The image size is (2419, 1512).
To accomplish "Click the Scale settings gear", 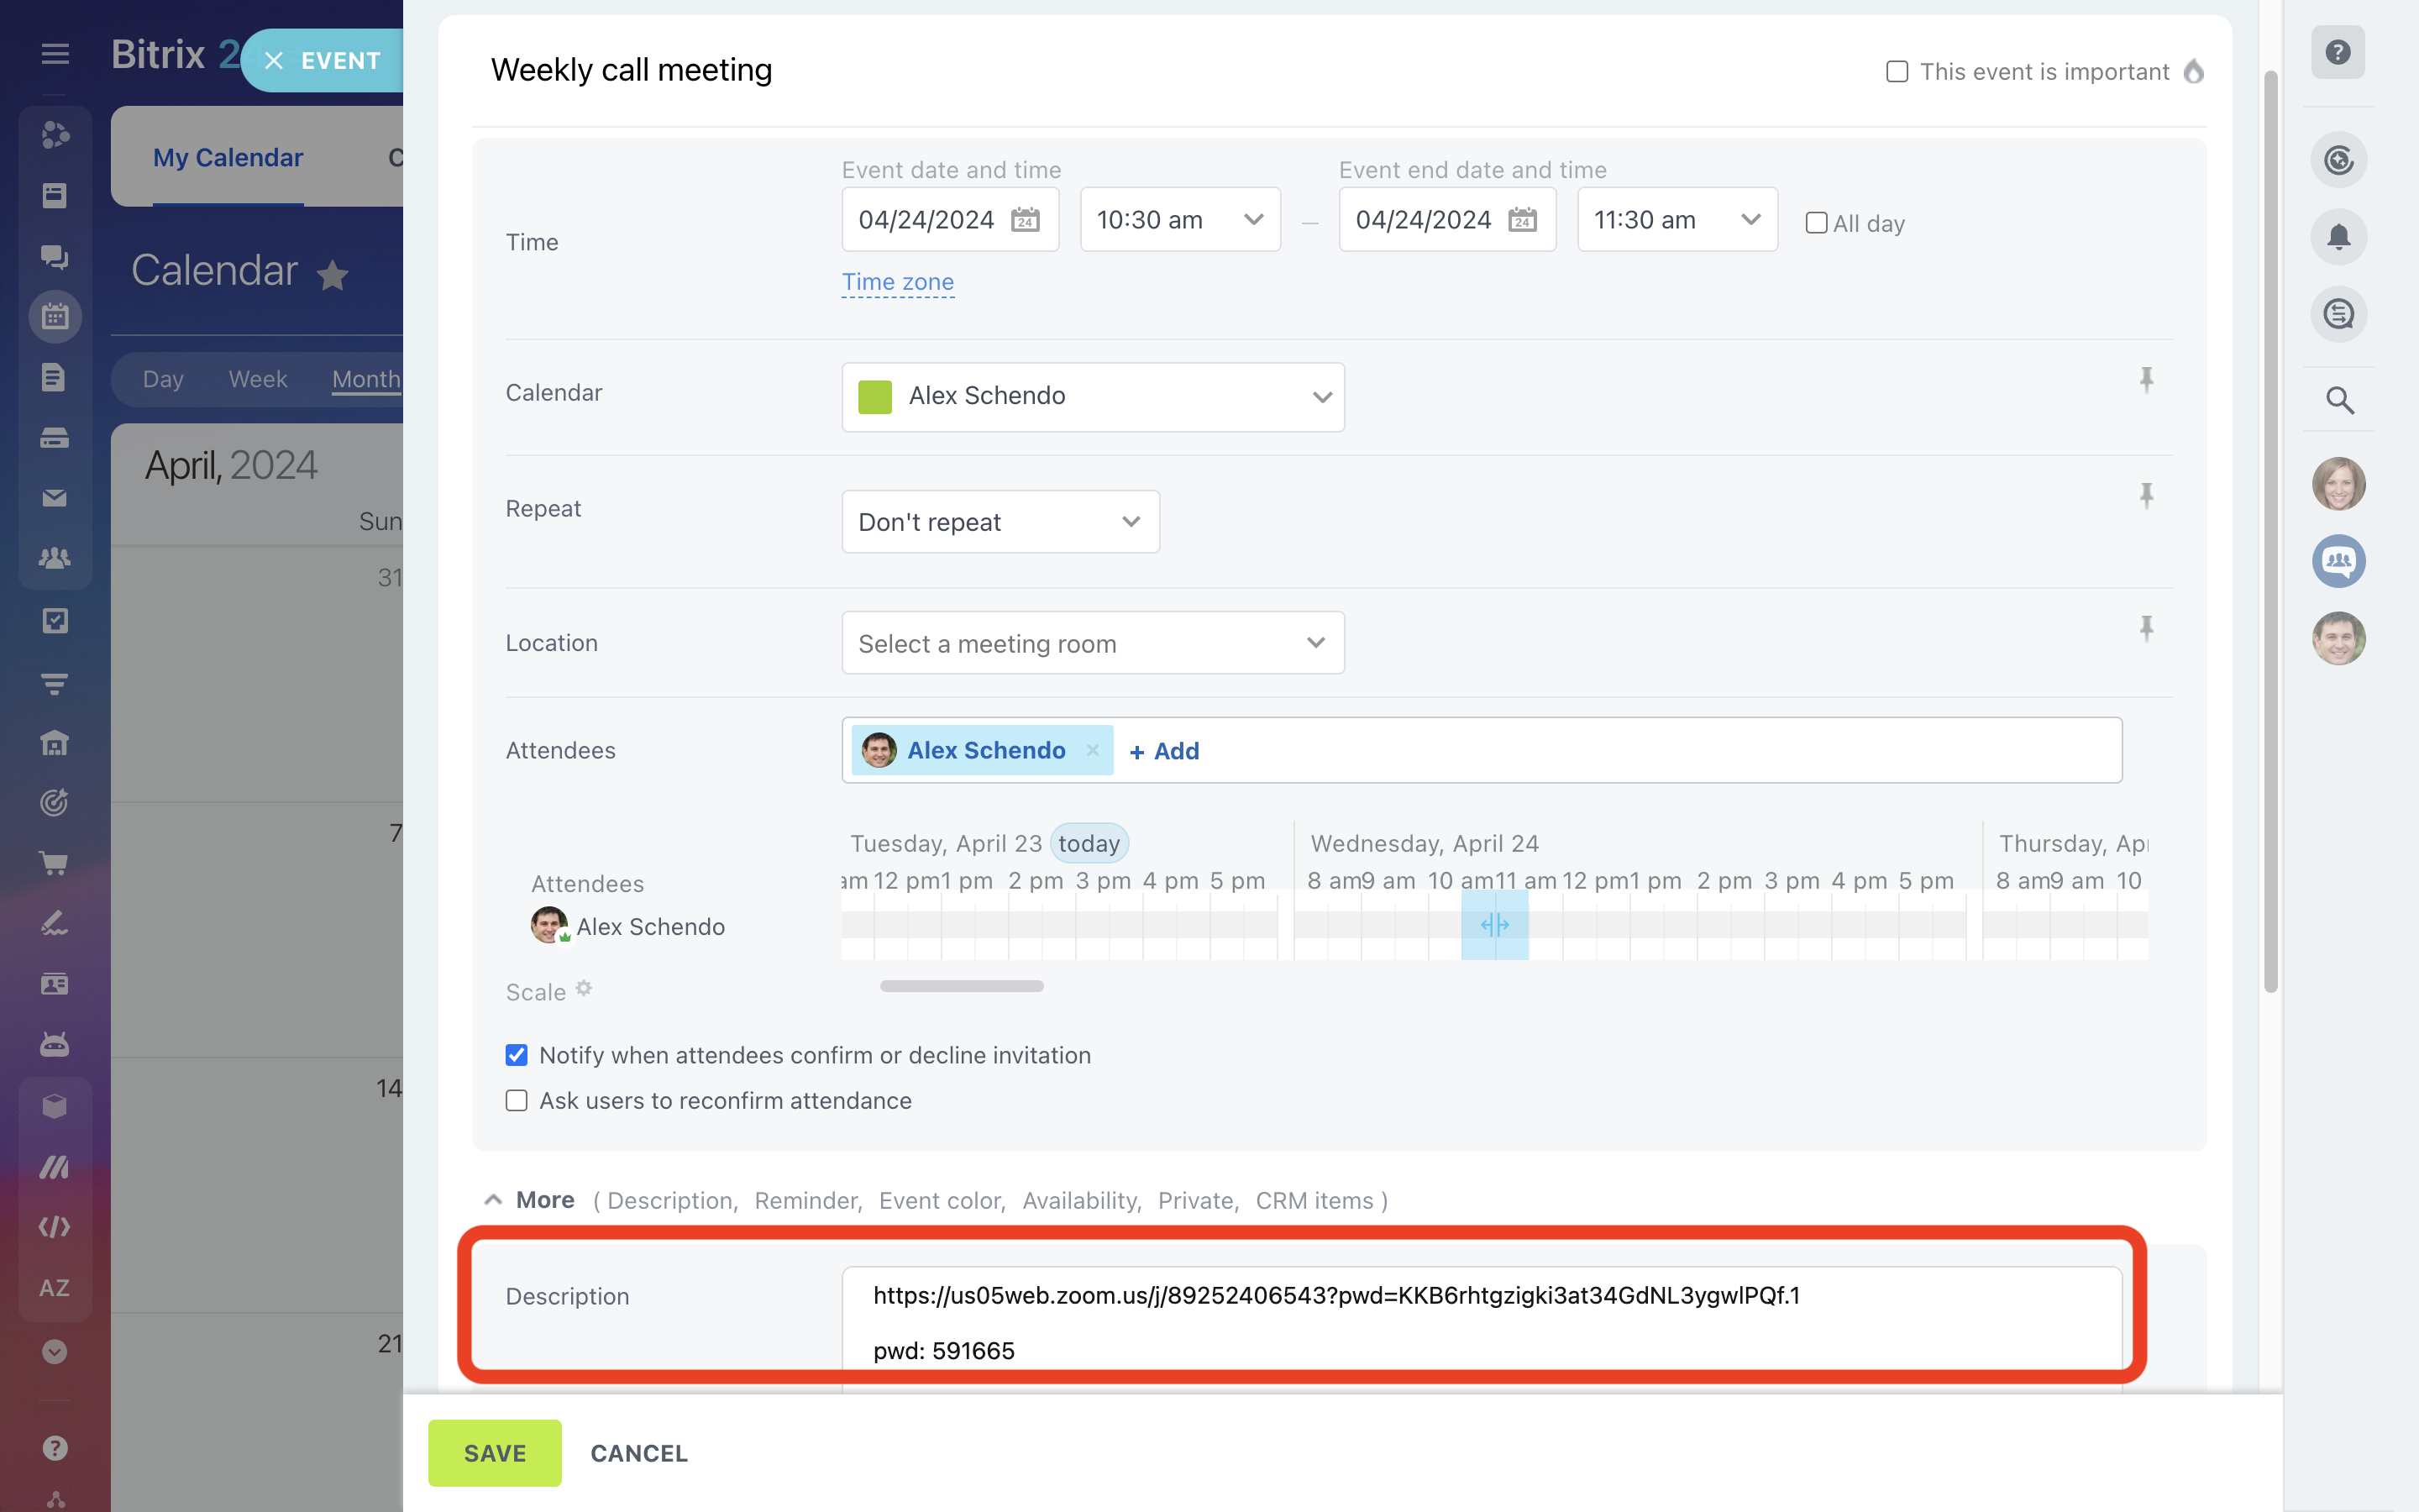I will pyautogui.click(x=584, y=989).
